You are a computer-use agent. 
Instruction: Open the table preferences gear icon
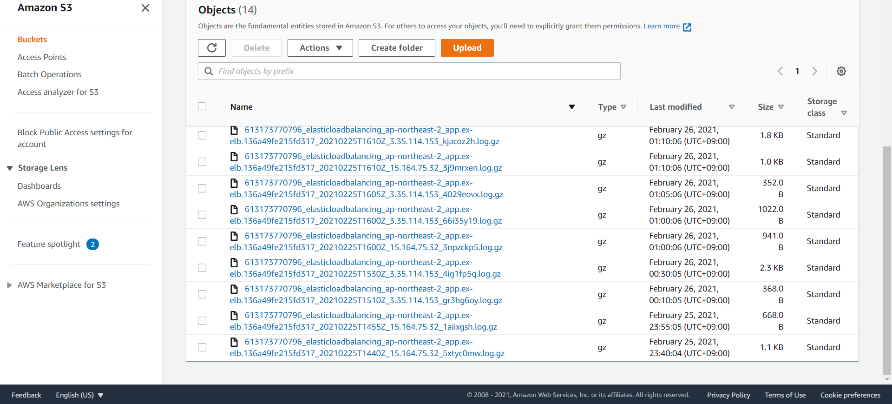[841, 71]
